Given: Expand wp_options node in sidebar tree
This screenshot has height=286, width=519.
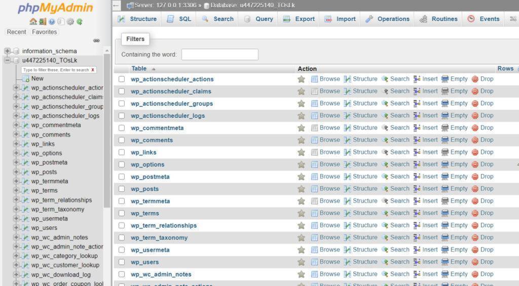Looking at the screenshot, I should pyautogui.click(x=16, y=153).
